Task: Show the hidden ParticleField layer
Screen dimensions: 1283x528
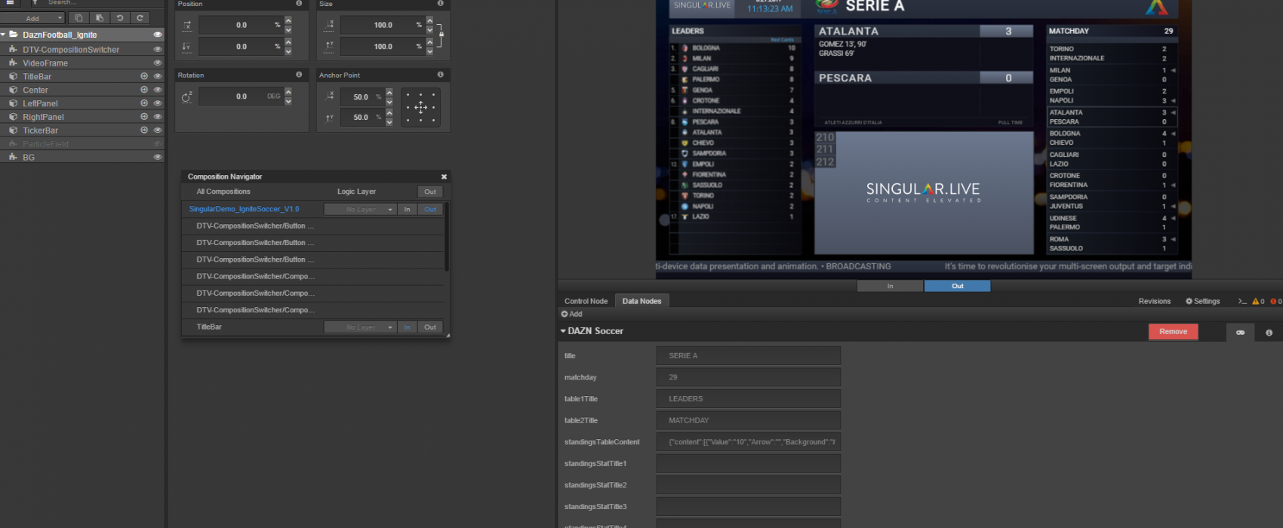Action: [x=157, y=144]
